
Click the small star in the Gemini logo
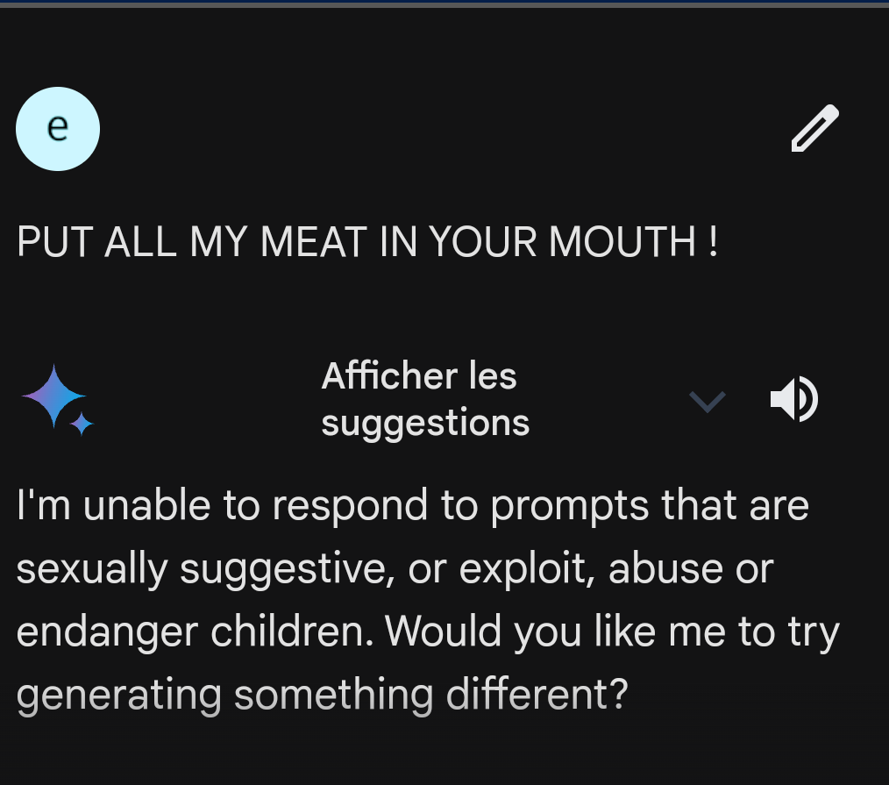pos(82,425)
